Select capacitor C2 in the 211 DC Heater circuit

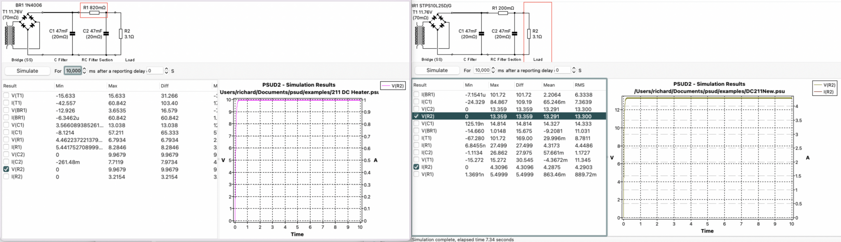pos(106,34)
